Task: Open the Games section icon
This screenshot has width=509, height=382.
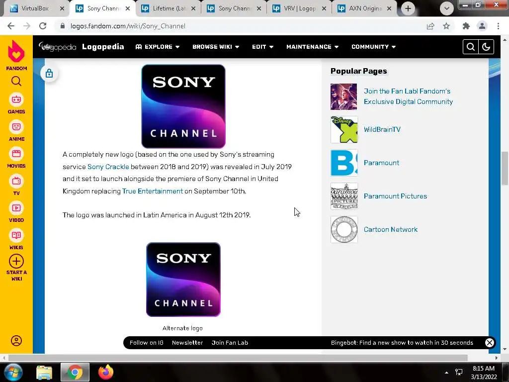Action: [x=16, y=99]
